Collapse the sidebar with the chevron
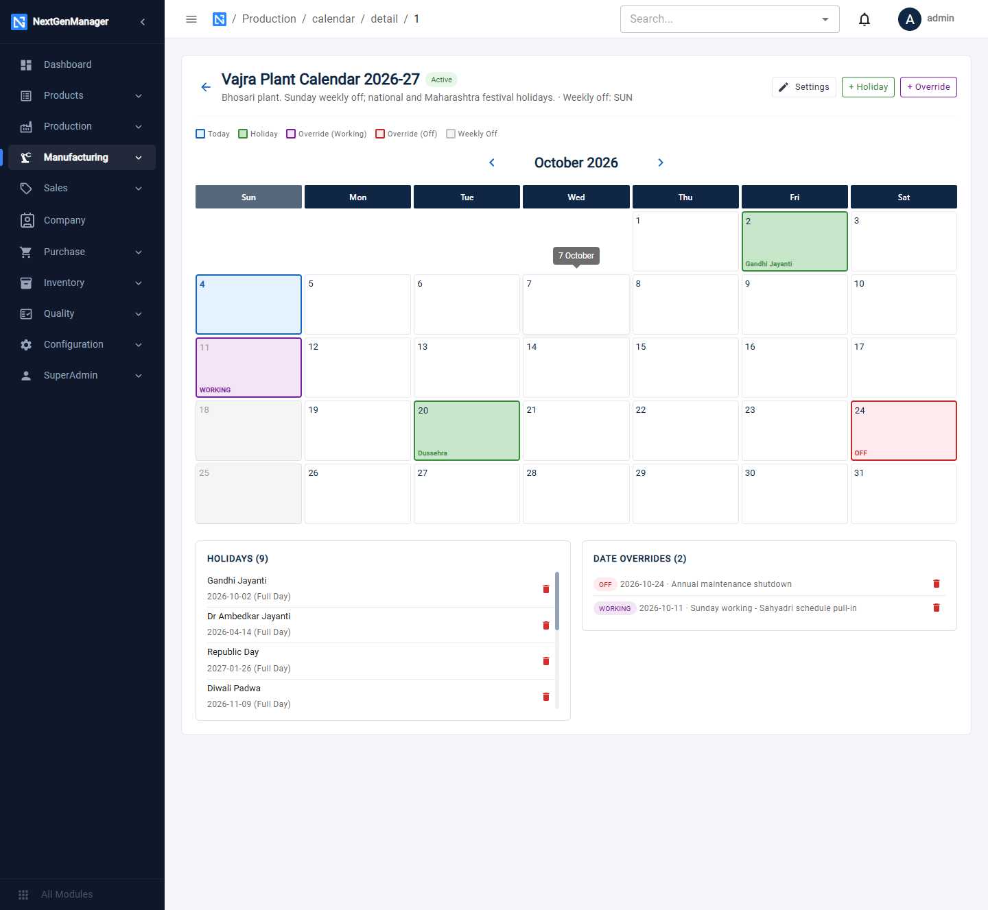 (143, 22)
